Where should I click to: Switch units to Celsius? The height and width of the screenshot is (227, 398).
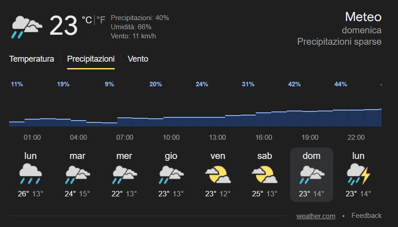[x=86, y=20]
